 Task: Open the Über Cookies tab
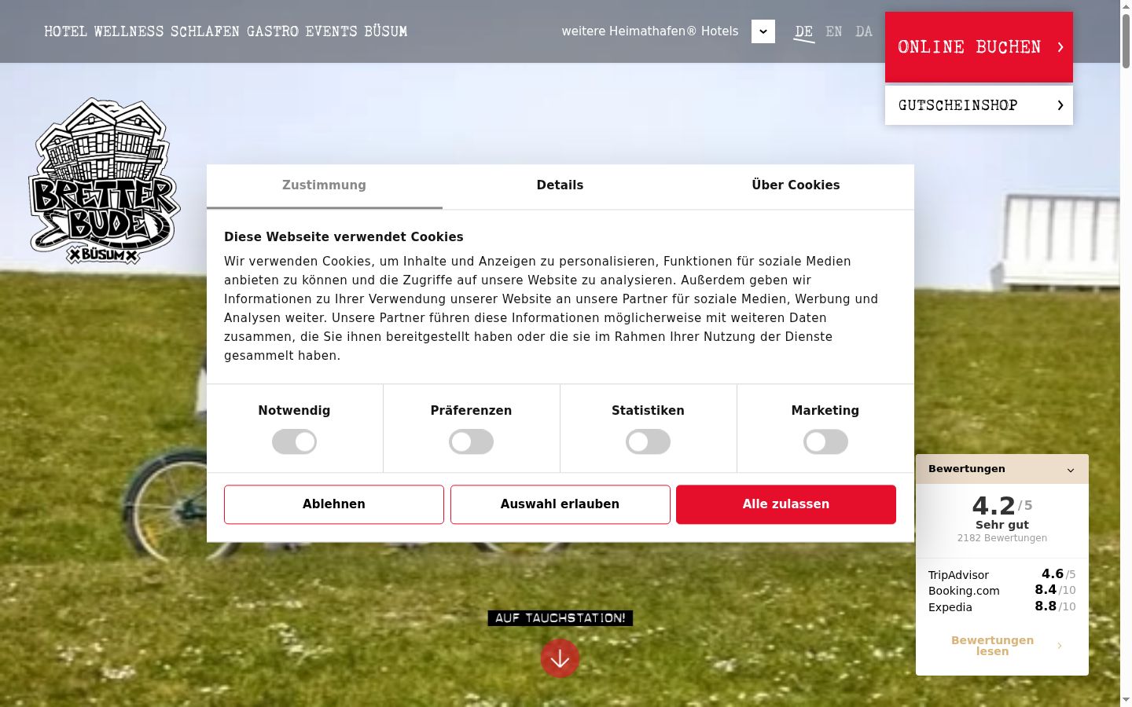pyautogui.click(x=796, y=186)
